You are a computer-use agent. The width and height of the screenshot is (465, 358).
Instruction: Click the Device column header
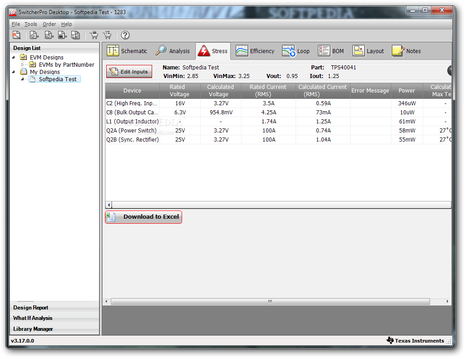coord(132,91)
